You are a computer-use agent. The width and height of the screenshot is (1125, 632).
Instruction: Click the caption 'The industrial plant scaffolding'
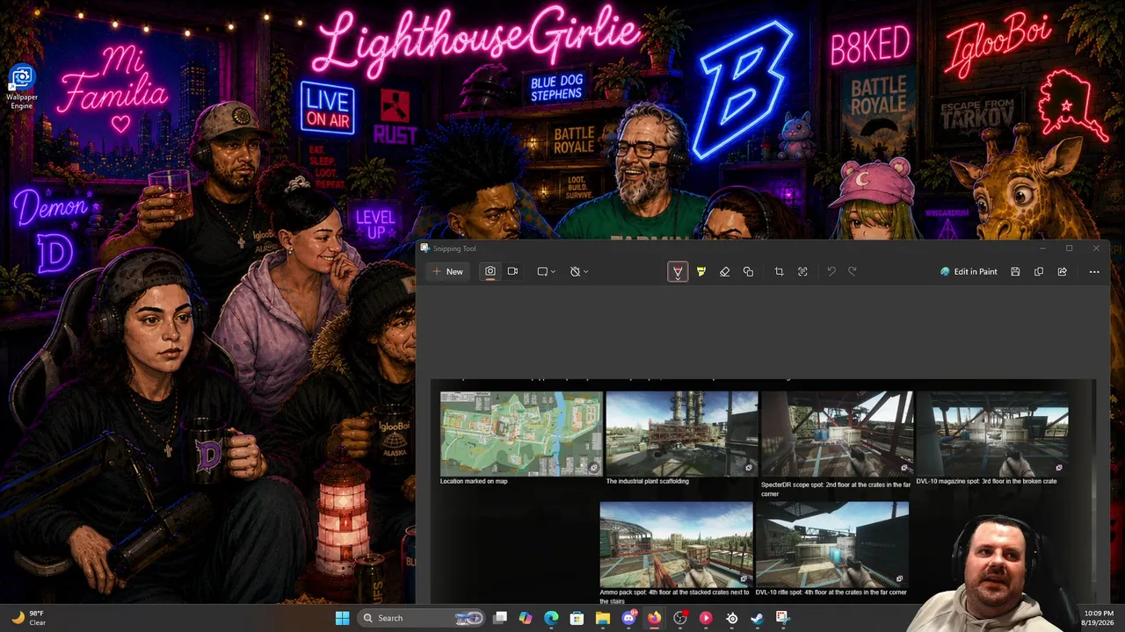point(648,482)
